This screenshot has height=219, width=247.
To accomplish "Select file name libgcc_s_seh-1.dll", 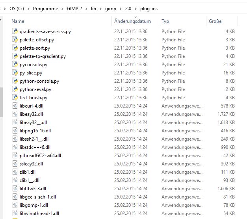I will pos(38,197).
